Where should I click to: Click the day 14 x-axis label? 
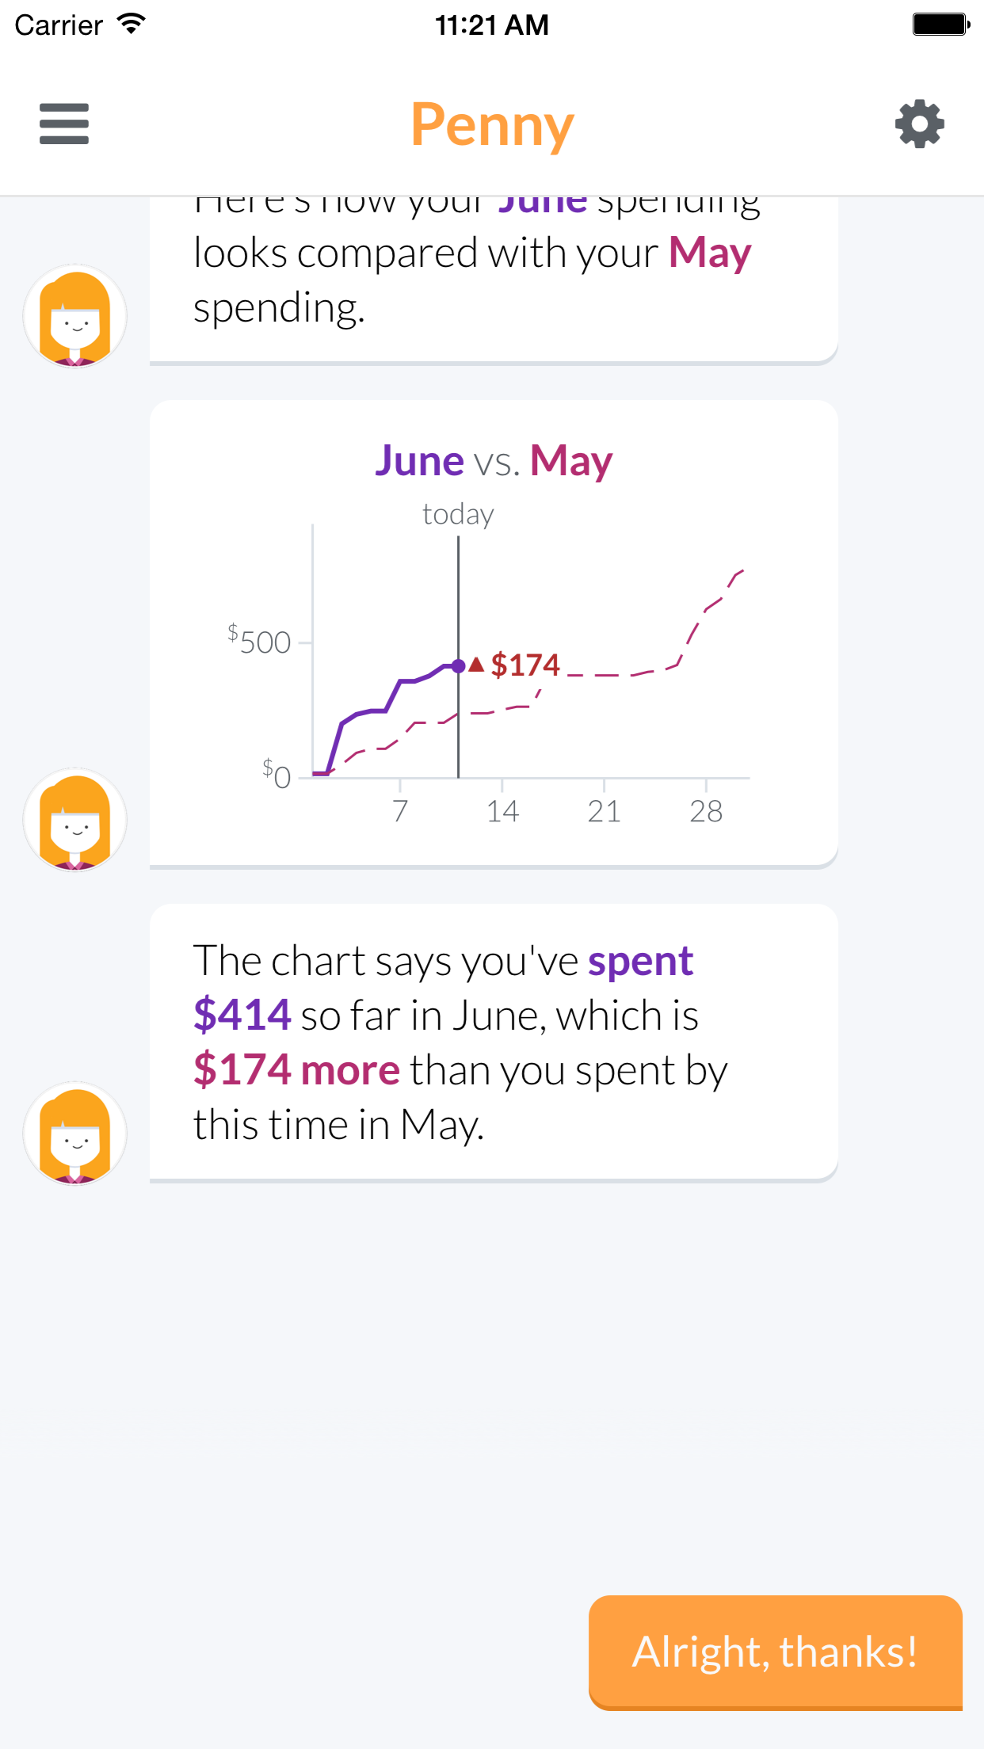502,811
